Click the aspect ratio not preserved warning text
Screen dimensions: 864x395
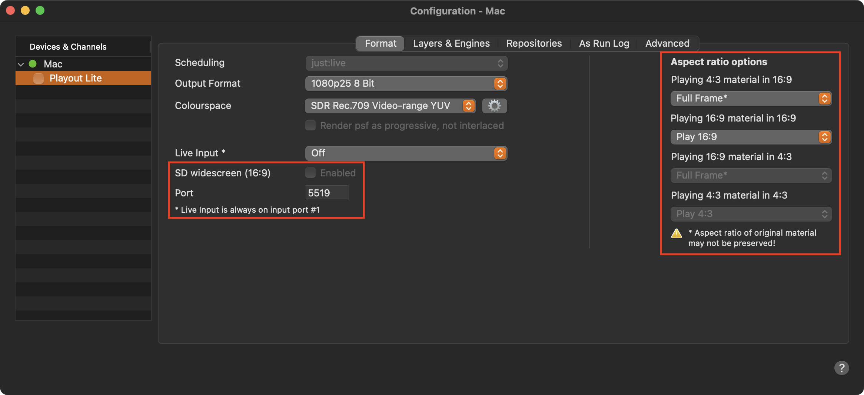[x=752, y=238]
